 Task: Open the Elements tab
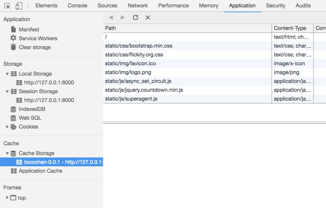pos(46,6)
